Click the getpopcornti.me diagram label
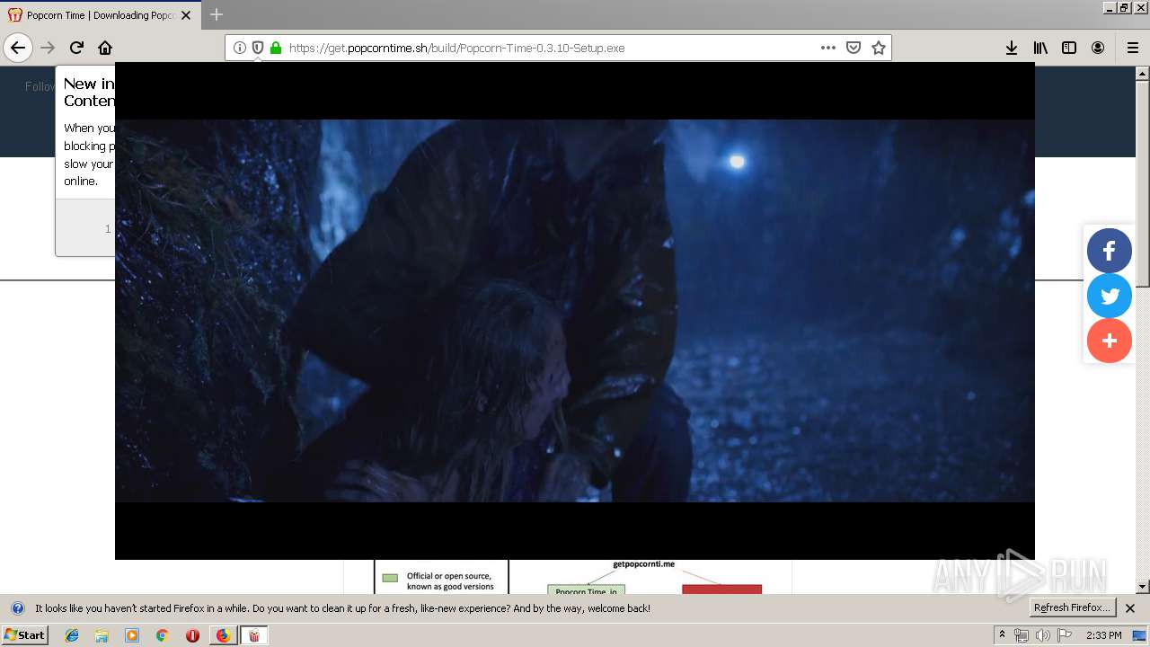Screen dimensions: 1150x647 (x=643, y=564)
